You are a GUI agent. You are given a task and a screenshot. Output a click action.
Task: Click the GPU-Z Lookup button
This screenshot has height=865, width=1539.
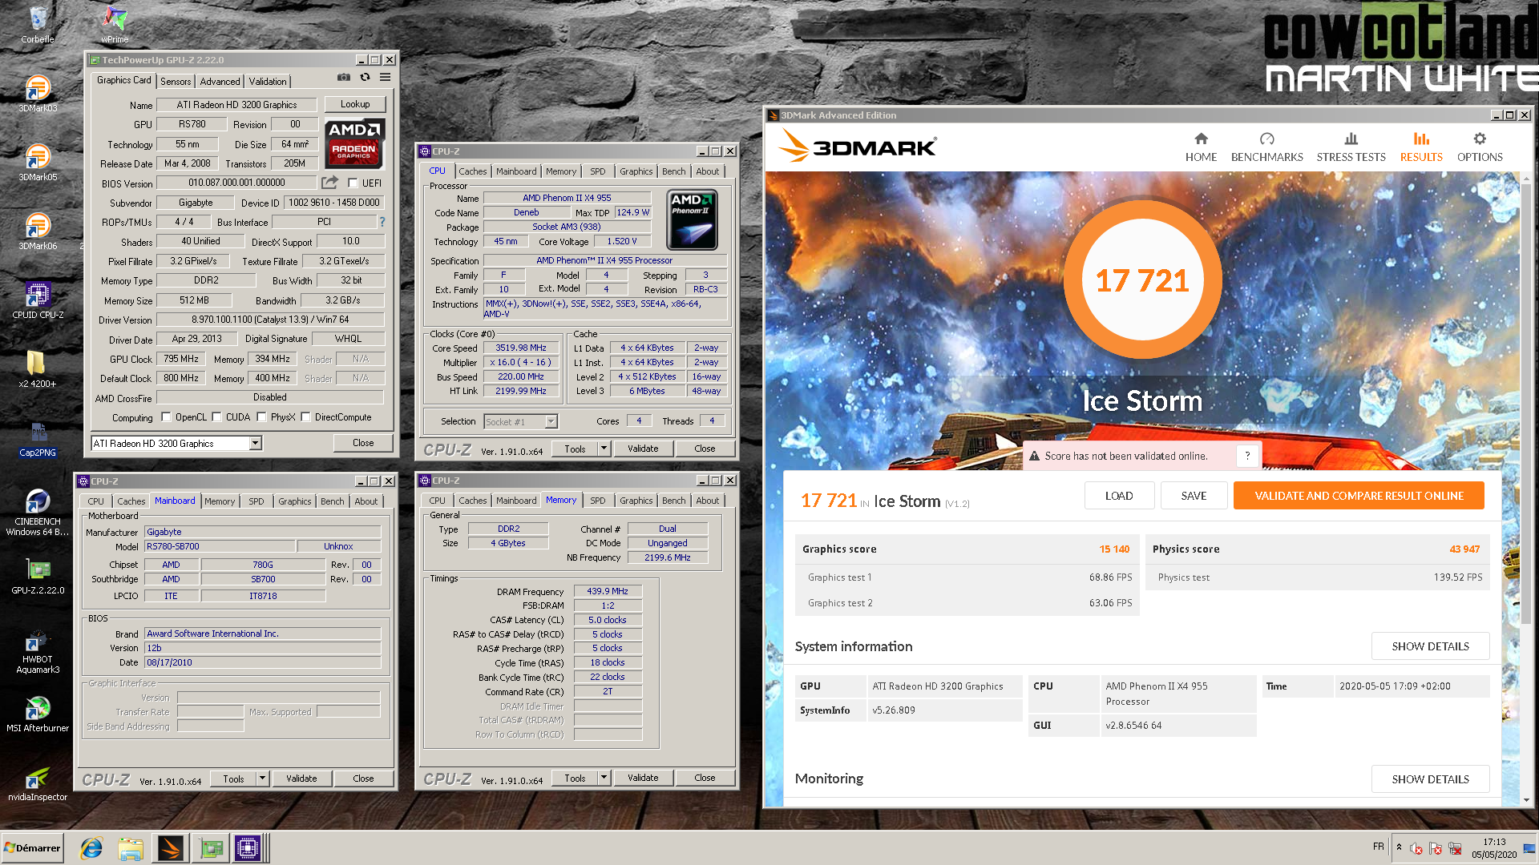pos(355,104)
